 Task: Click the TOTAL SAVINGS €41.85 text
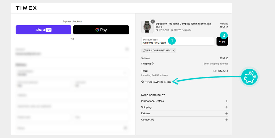click(158, 82)
